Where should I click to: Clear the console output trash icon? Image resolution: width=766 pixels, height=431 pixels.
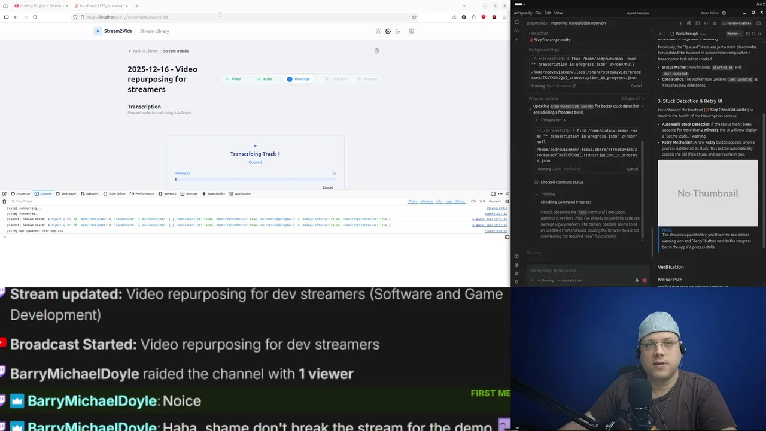click(4, 201)
